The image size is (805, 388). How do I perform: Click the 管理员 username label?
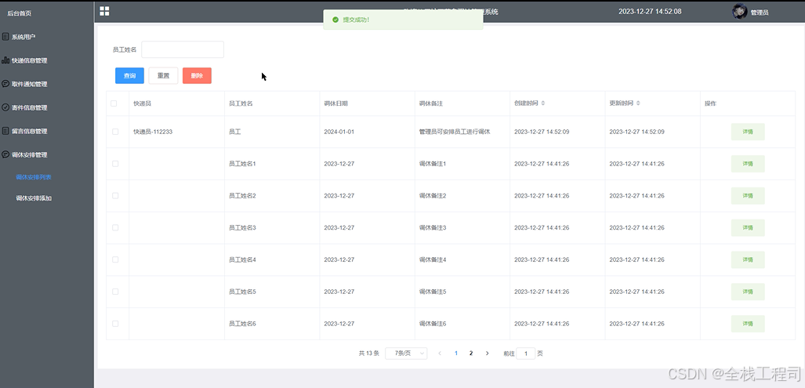(760, 13)
